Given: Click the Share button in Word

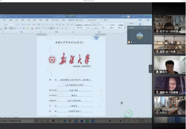Looking at the screenshot, I should click(x=140, y=20).
